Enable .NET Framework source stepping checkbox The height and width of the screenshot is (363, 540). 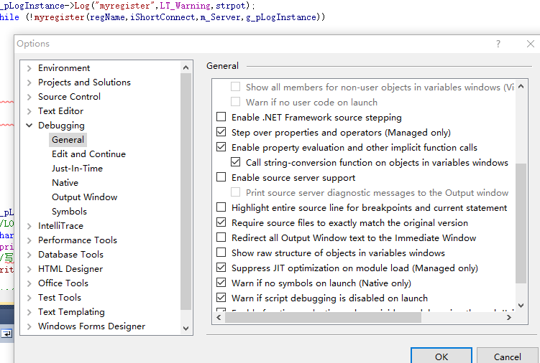(x=221, y=117)
